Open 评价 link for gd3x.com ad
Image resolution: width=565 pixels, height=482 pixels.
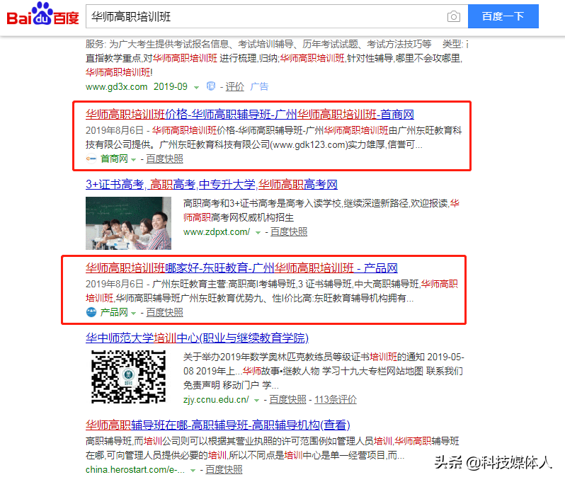(x=234, y=86)
